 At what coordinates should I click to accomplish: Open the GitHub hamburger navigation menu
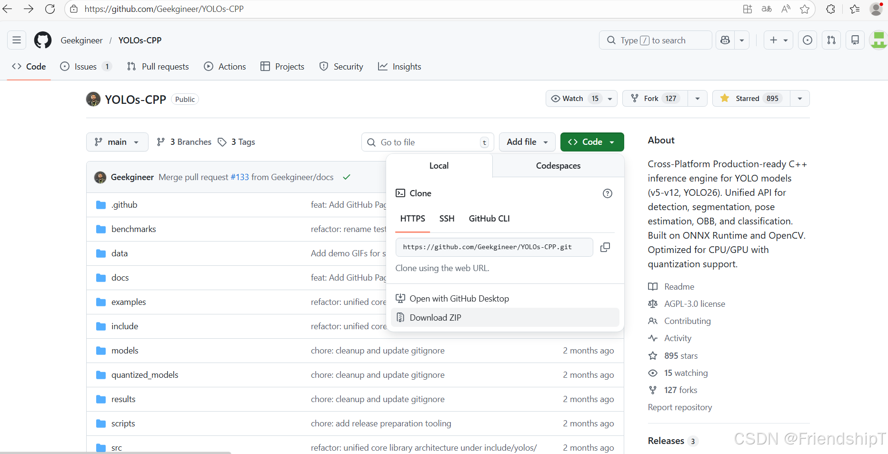click(x=17, y=40)
